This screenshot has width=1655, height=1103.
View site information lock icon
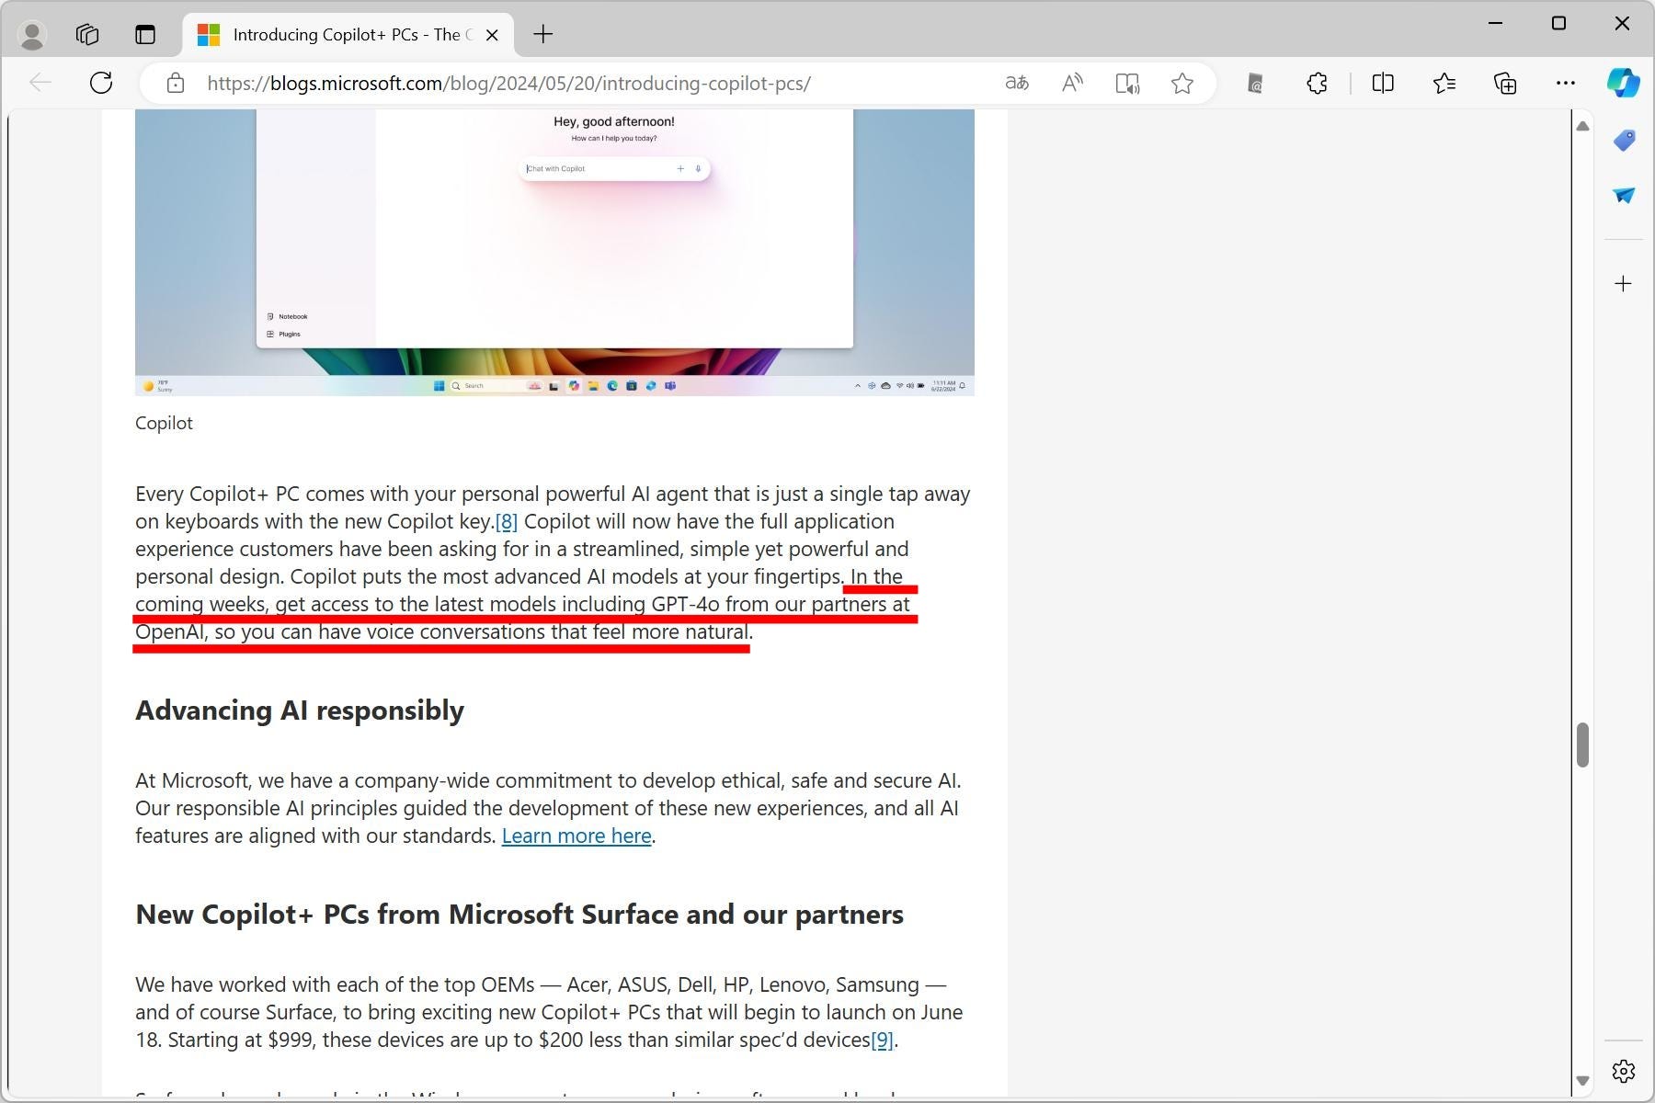tap(176, 84)
